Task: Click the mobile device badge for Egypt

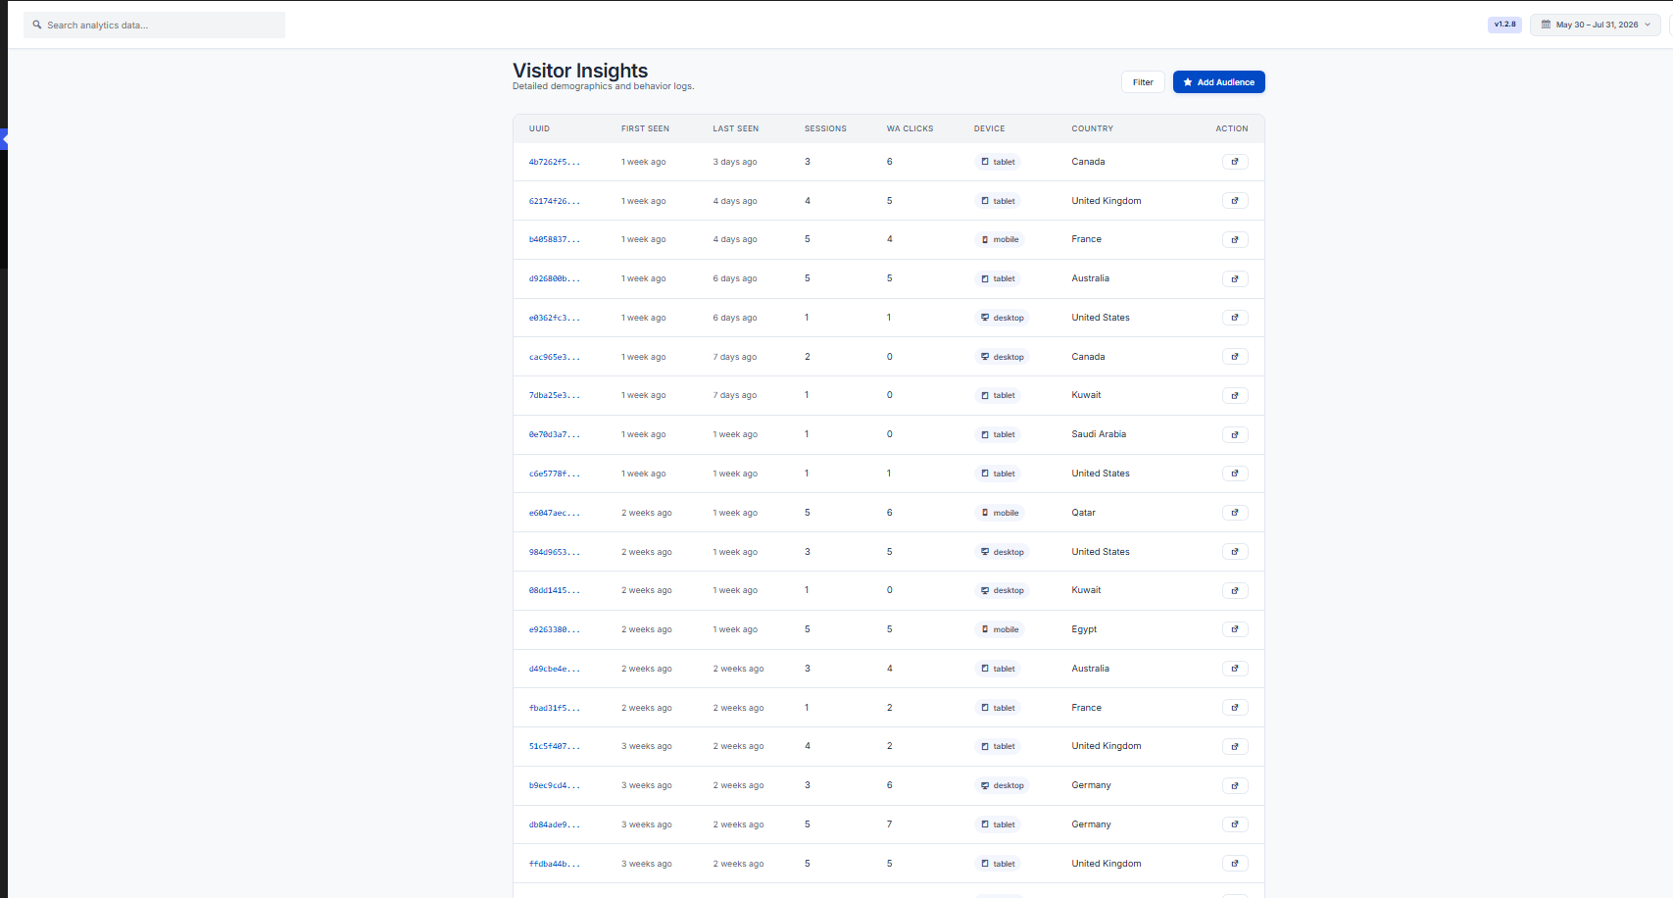Action: 1000,629
